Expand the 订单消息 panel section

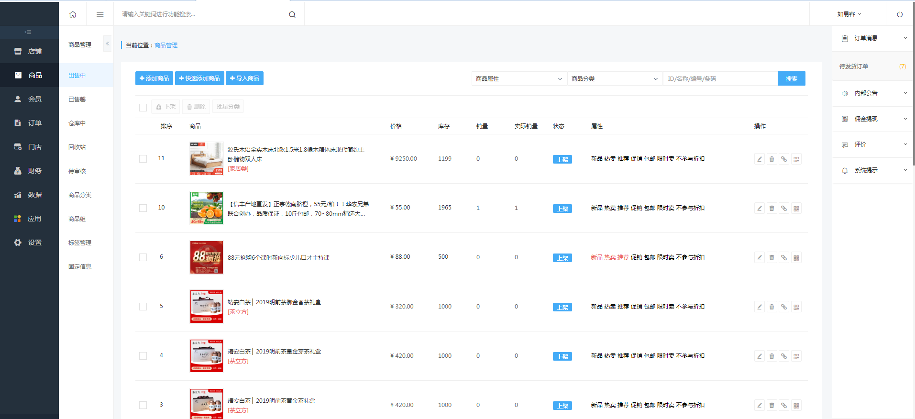click(873, 38)
